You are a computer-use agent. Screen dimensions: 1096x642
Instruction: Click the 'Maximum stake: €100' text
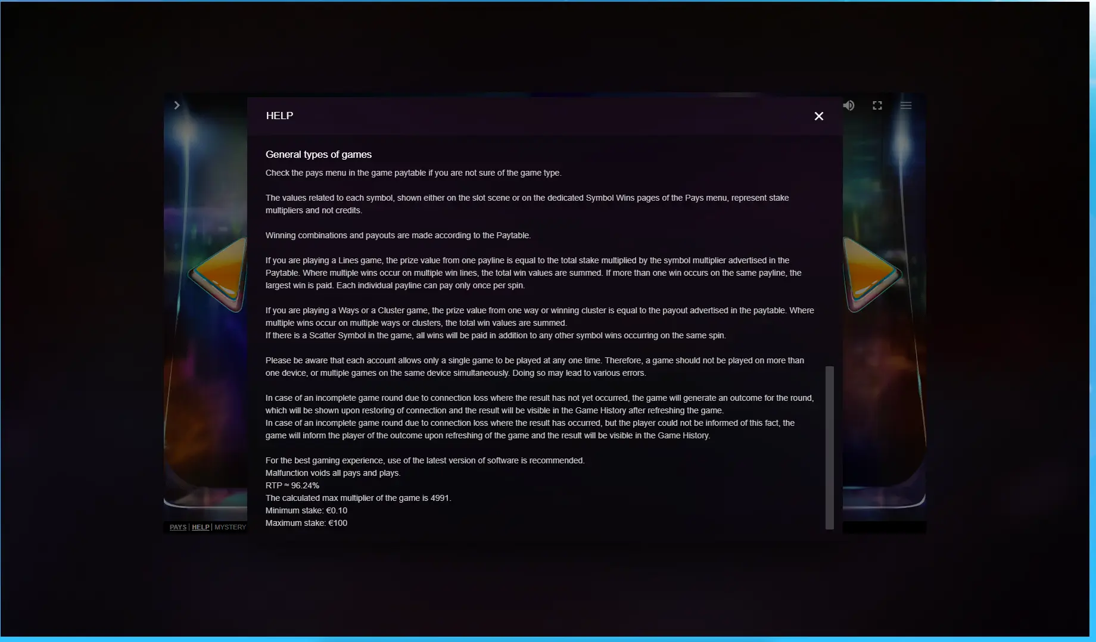pyautogui.click(x=306, y=523)
